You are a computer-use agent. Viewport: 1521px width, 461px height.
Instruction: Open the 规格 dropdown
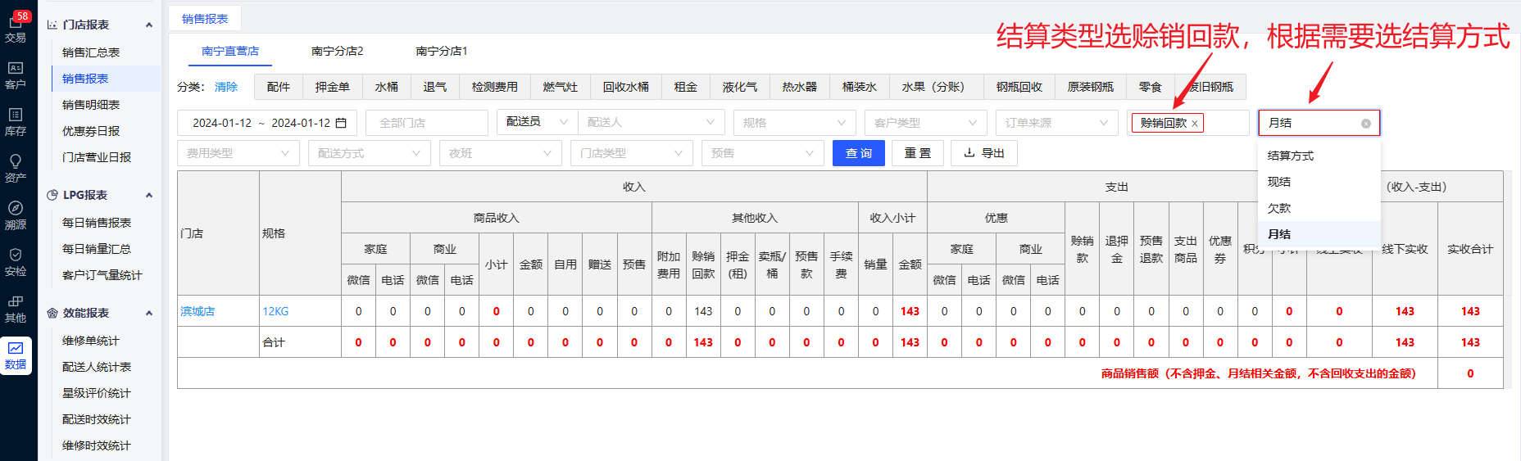[795, 123]
